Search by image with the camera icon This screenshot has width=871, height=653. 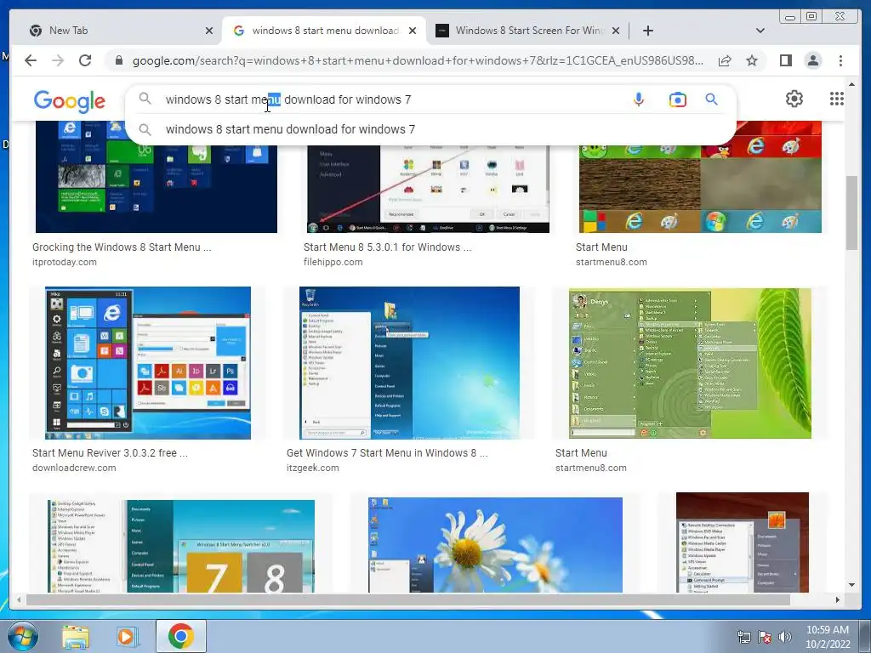pyautogui.click(x=677, y=99)
